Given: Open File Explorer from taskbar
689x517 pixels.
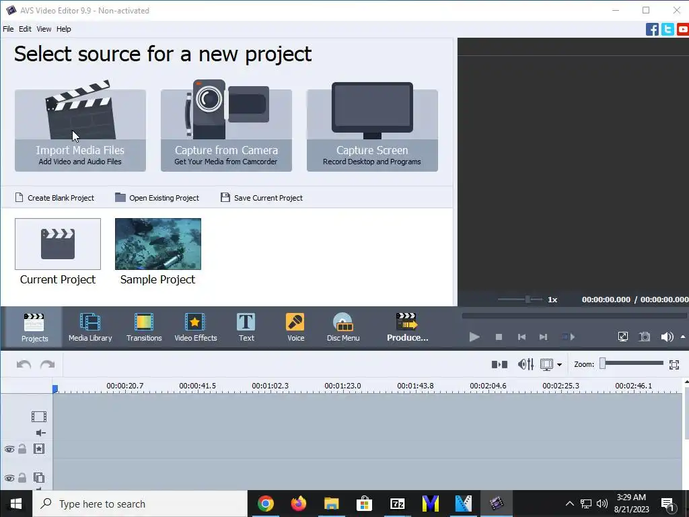Looking at the screenshot, I should 331,504.
